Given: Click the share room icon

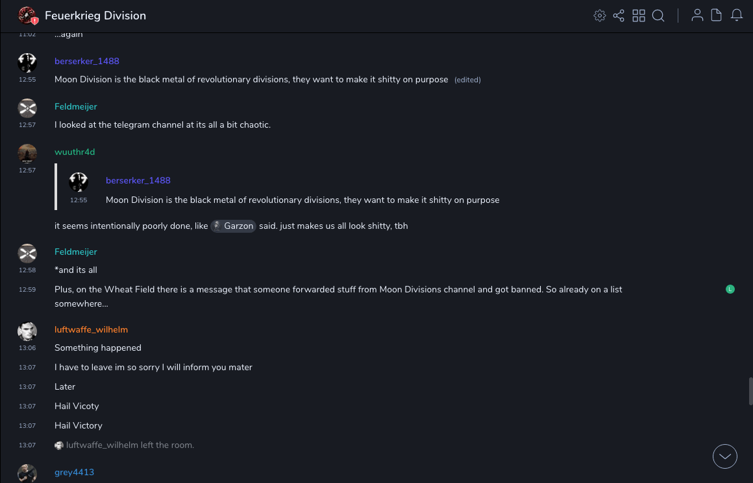Looking at the screenshot, I should tap(619, 16).
